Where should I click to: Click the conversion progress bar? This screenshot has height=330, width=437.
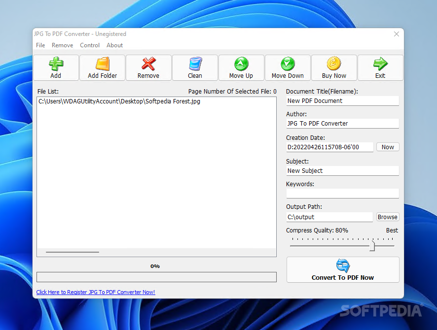coord(156,277)
